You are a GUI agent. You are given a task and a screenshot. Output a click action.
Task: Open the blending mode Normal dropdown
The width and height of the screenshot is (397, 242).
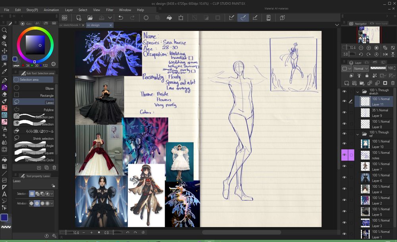point(360,69)
